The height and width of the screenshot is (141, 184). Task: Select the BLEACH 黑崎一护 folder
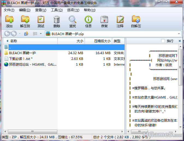click(22, 53)
